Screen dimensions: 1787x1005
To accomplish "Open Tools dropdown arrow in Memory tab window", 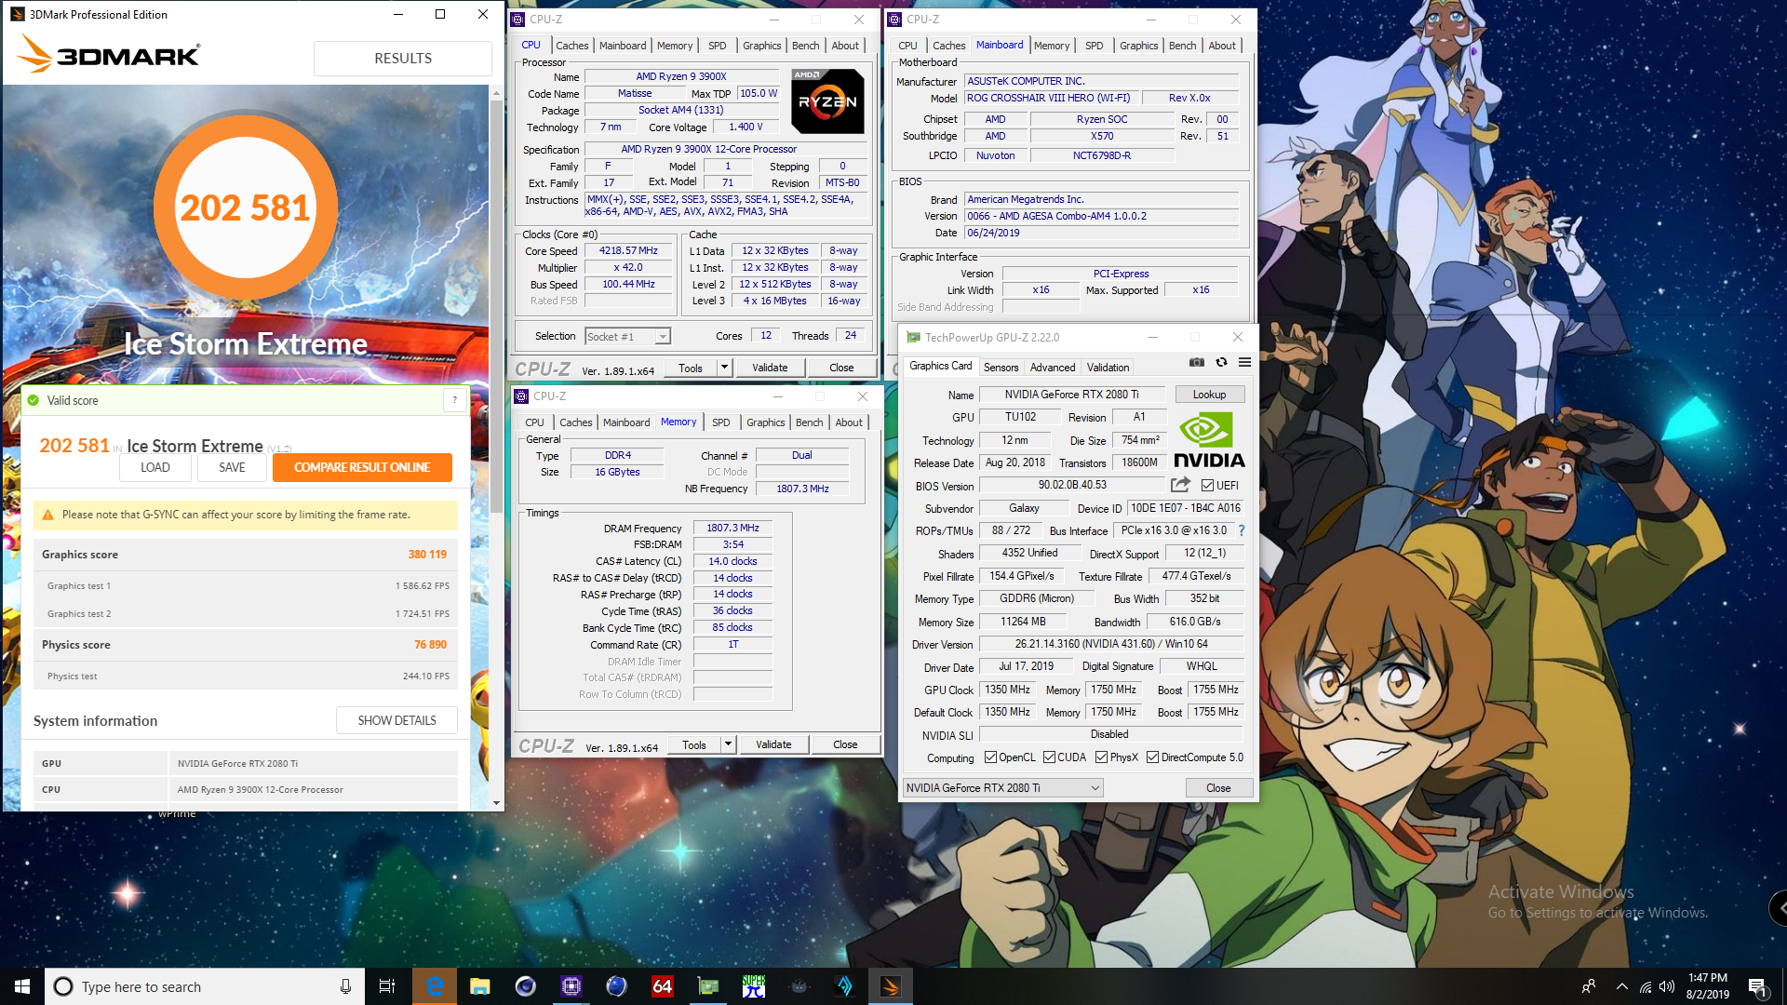I will [x=728, y=744].
